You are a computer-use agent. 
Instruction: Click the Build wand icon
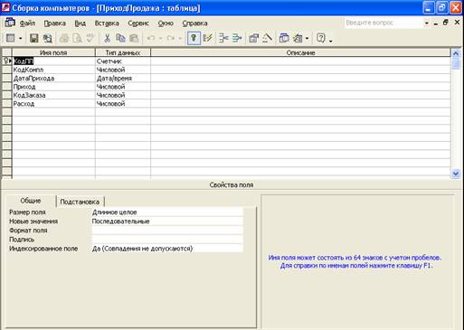[267, 38]
